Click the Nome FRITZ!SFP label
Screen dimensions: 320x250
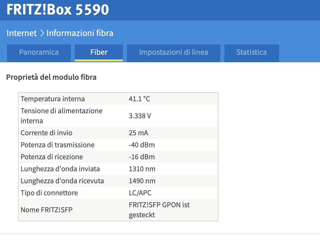click(x=47, y=210)
